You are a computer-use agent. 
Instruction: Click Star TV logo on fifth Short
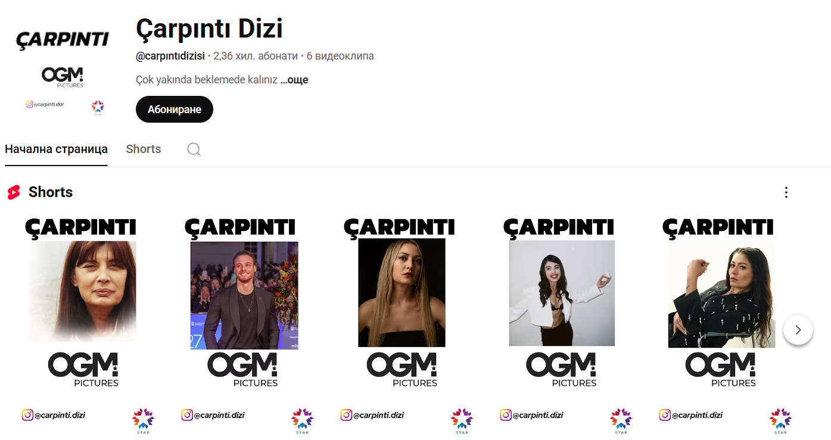click(x=780, y=420)
